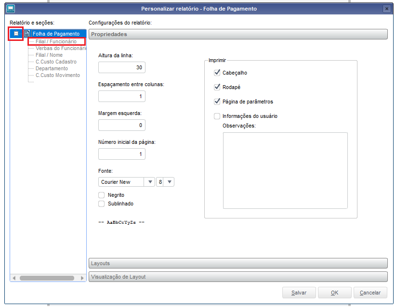Enable the Sublinhado checkbox
This screenshot has width=396, height=307.
click(x=102, y=204)
